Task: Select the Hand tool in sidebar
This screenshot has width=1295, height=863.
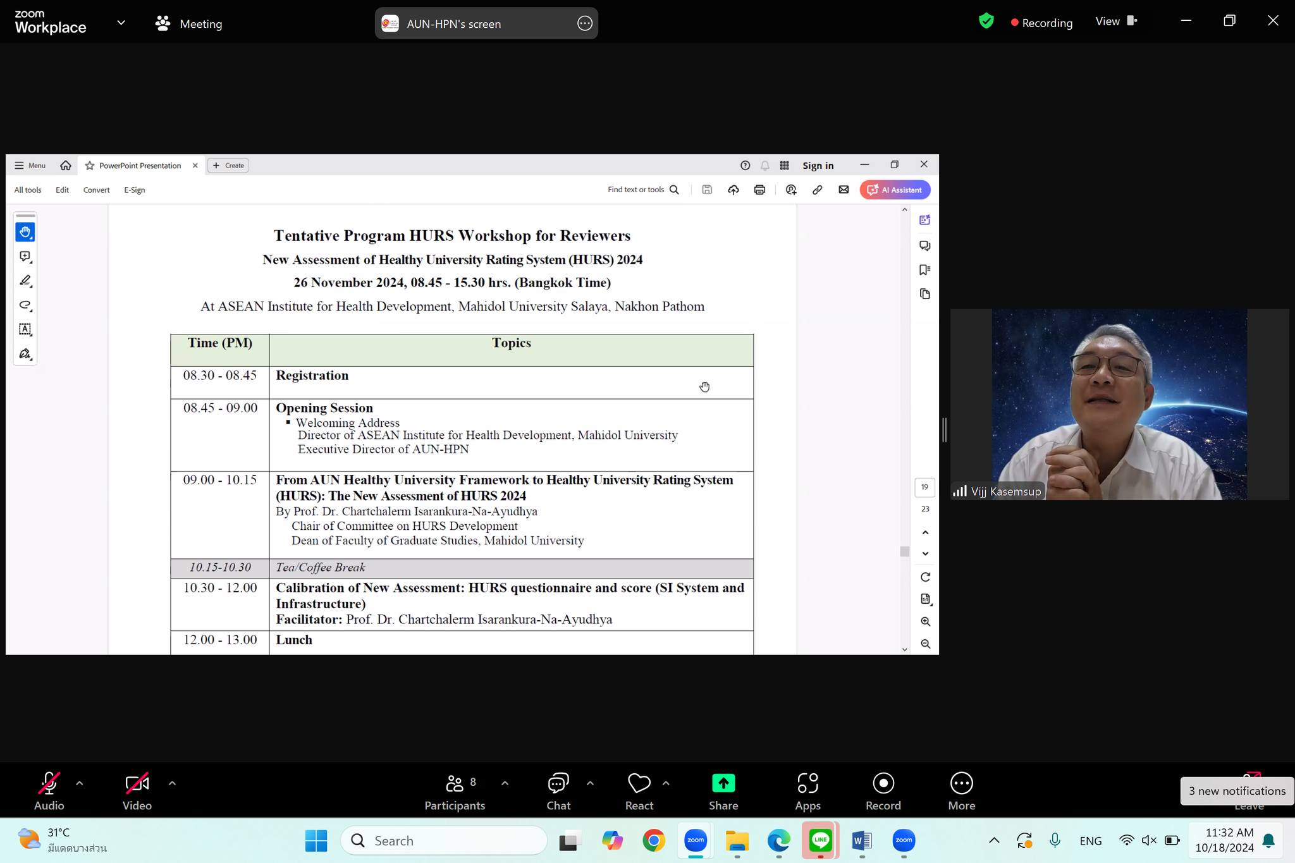Action: (25, 232)
